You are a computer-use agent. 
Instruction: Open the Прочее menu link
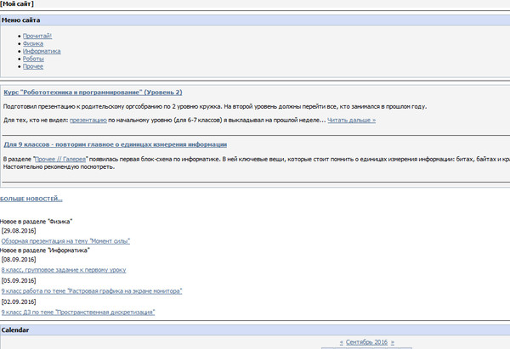tap(33, 66)
